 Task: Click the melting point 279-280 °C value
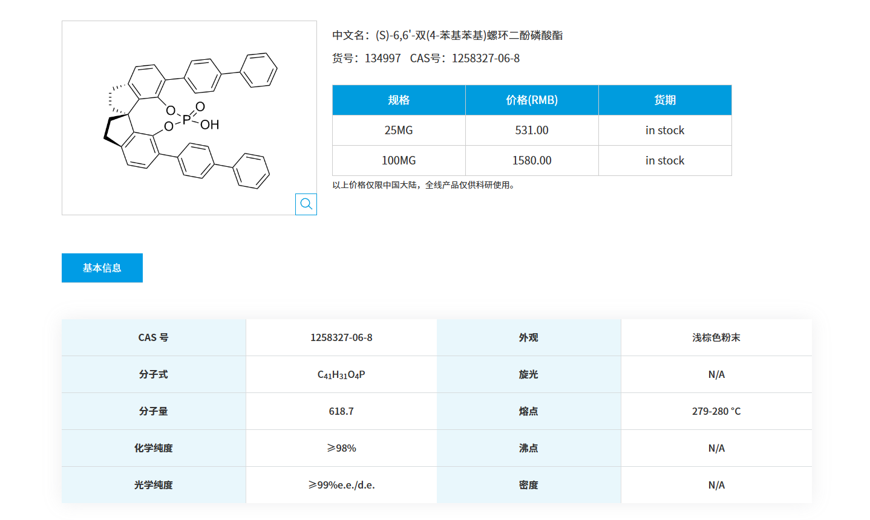716,411
